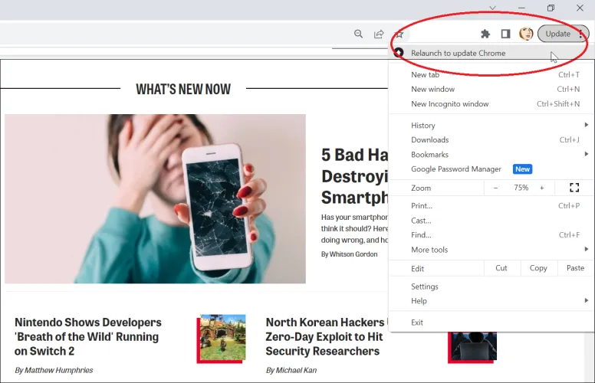Bookmark this page with the star icon
This screenshot has width=595, height=383.
pyautogui.click(x=399, y=34)
